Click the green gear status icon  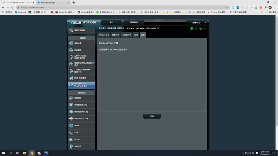(x=192, y=28)
